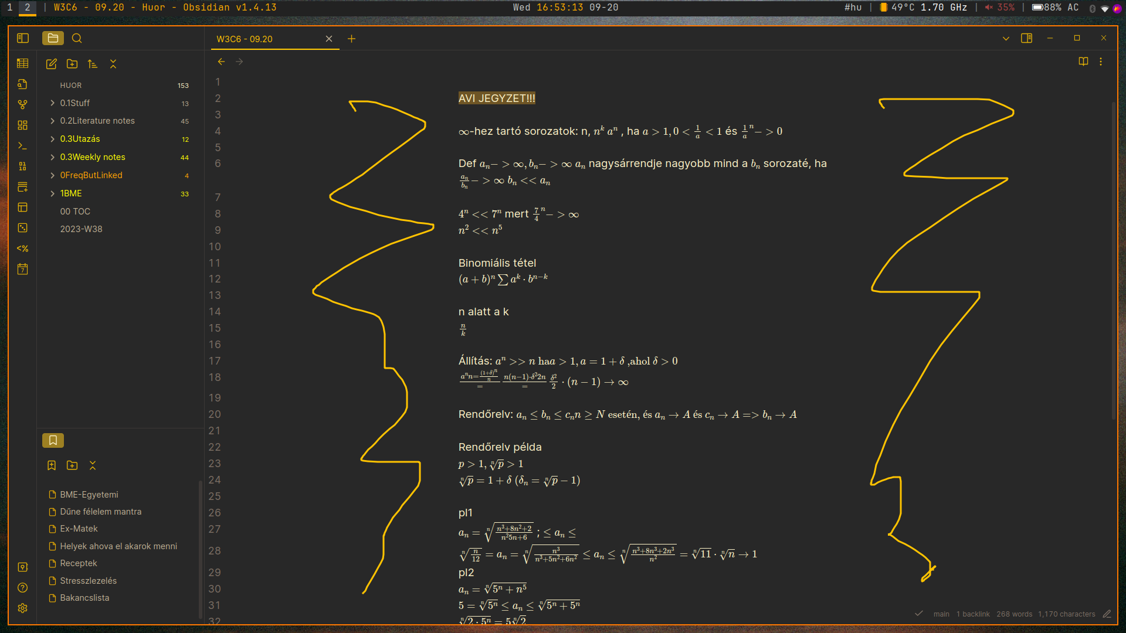Toggle the left sidebar panel
1126x633 pixels.
[x=23, y=38]
